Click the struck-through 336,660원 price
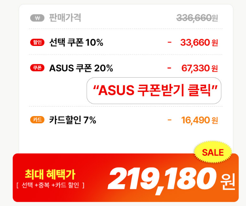 tap(197, 18)
